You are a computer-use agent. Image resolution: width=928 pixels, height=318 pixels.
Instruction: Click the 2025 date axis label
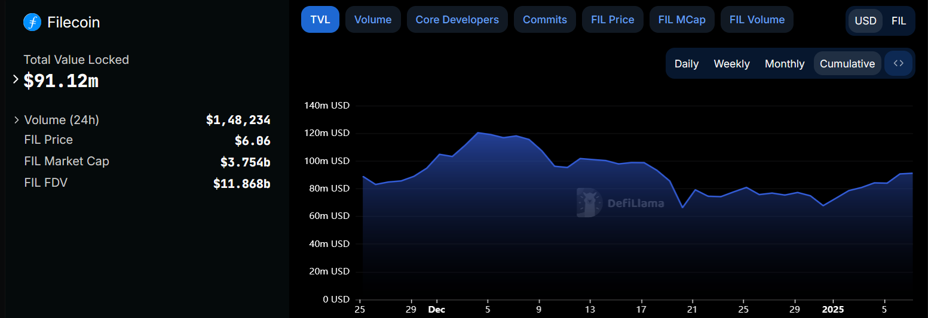point(833,310)
